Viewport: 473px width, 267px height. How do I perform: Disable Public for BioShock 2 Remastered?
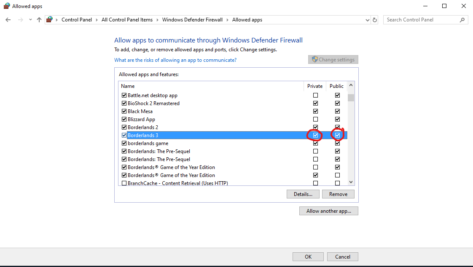(337, 103)
